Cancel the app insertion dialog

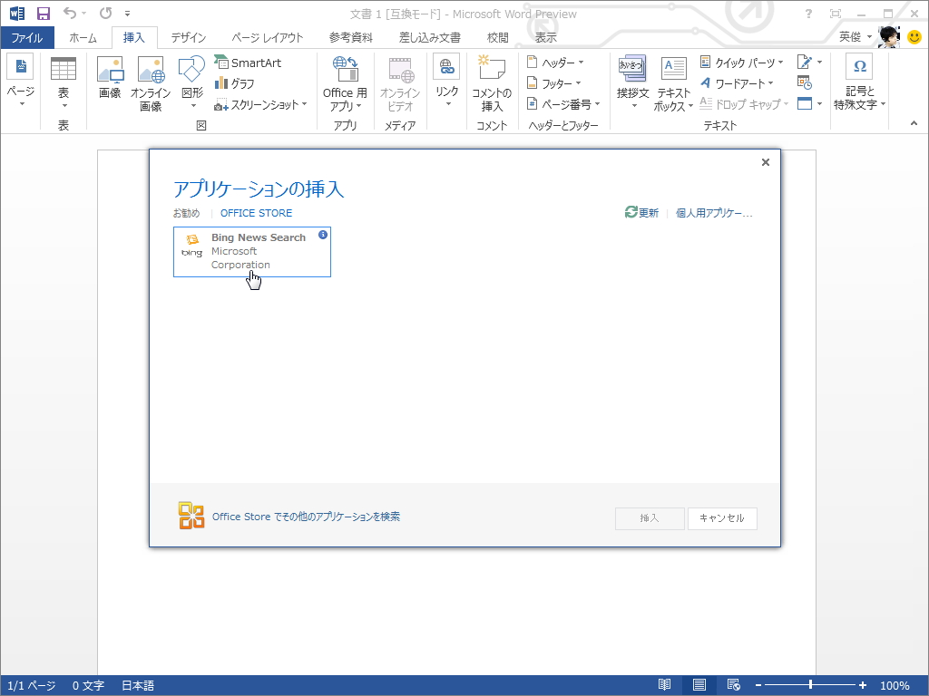(722, 518)
